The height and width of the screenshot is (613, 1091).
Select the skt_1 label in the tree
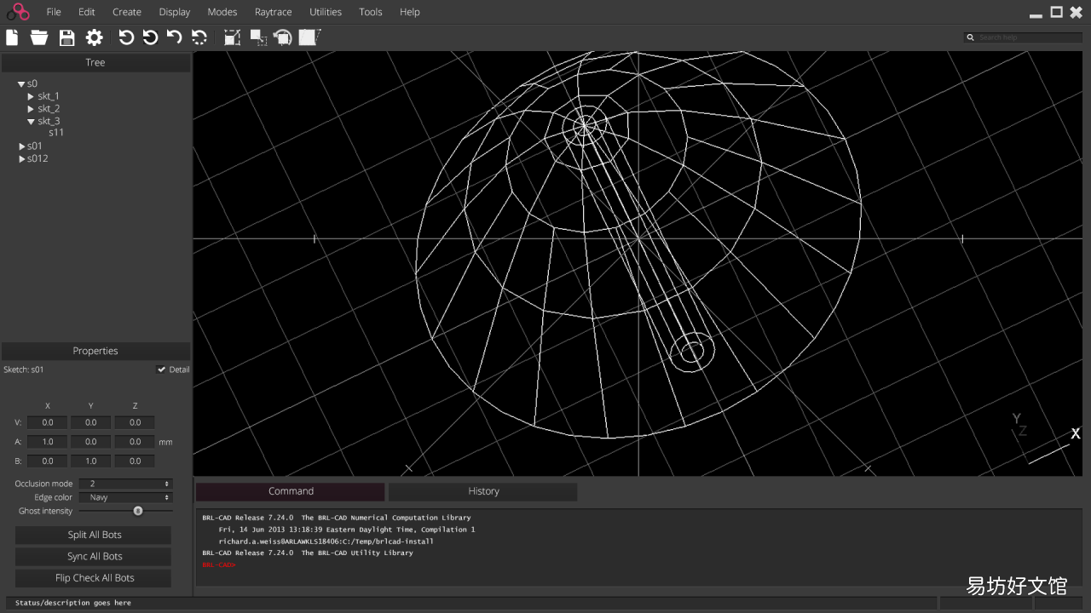[x=49, y=96]
